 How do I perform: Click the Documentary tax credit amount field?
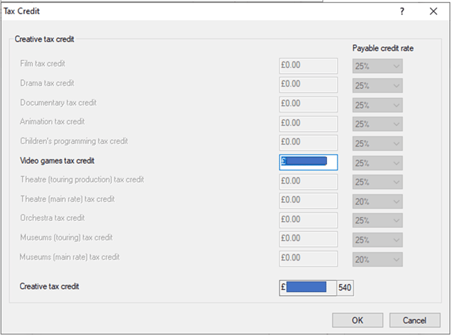pyautogui.click(x=308, y=104)
